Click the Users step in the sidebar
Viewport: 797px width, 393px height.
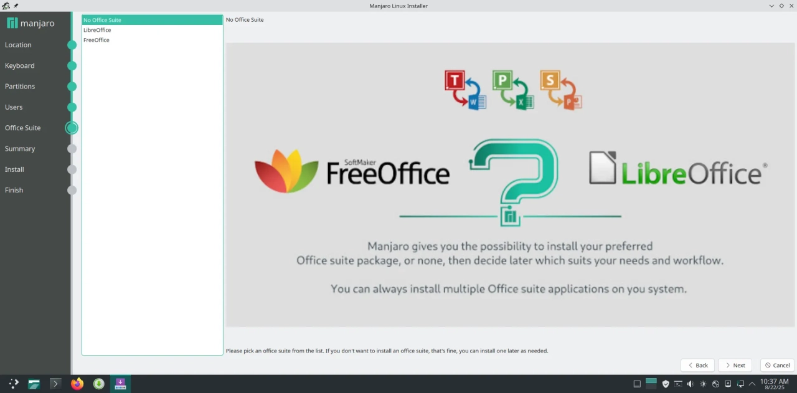(x=14, y=107)
